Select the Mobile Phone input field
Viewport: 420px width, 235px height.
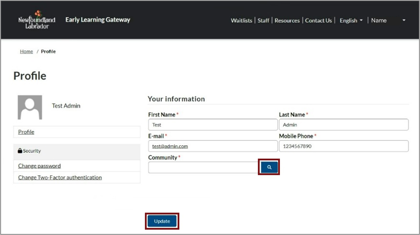[343, 146]
